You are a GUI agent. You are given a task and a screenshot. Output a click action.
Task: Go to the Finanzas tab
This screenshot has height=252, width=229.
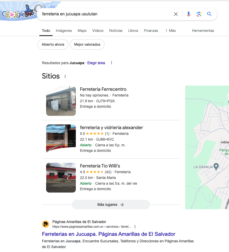pyautogui.click(x=151, y=31)
